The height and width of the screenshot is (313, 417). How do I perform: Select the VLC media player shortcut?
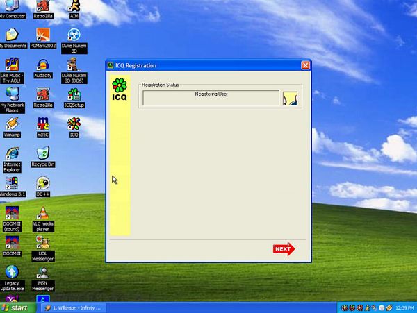[43, 219]
